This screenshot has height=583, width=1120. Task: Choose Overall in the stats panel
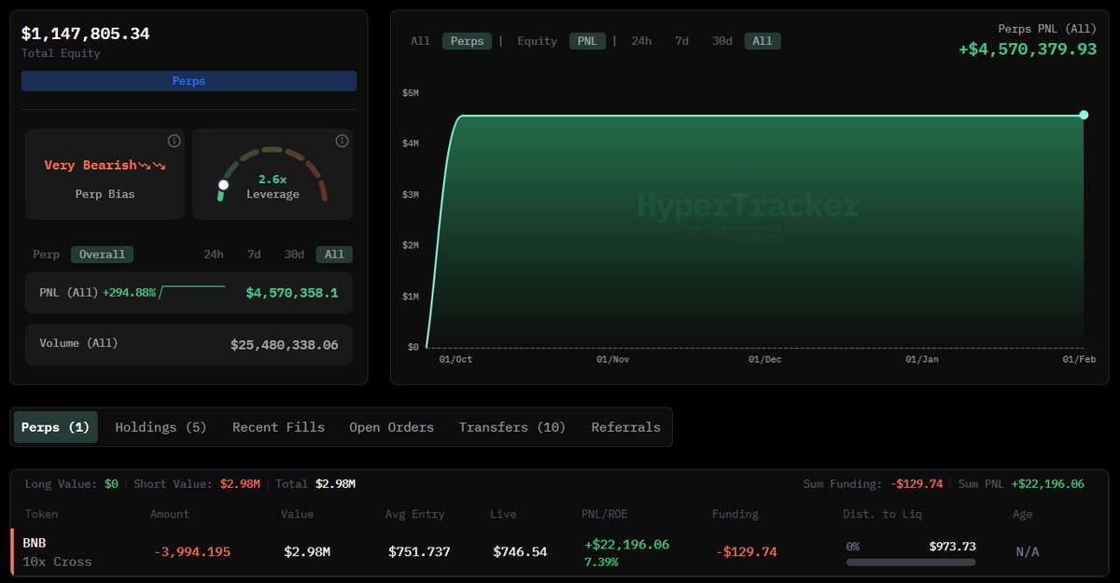[x=102, y=254]
